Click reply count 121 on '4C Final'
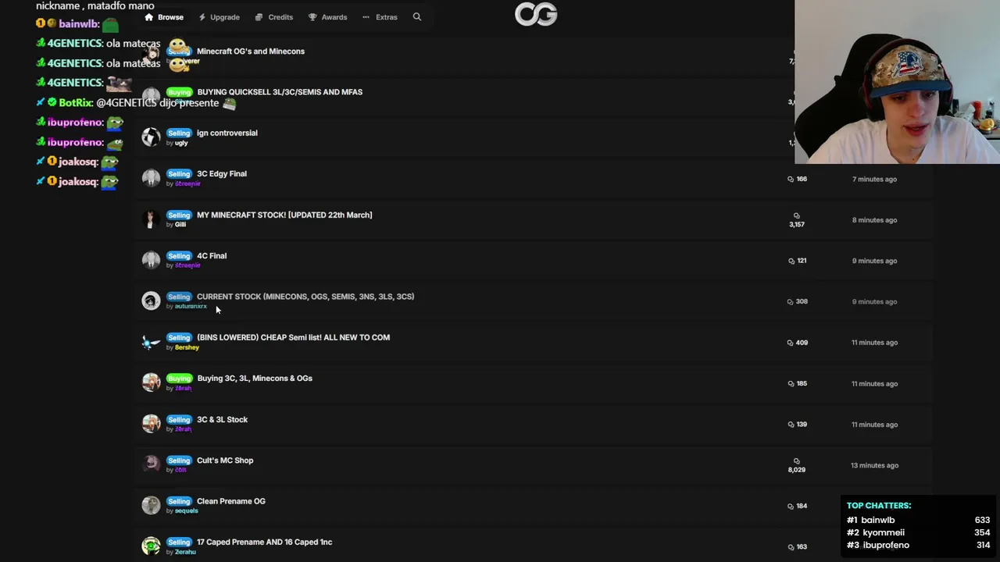The width and height of the screenshot is (1000, 562). 798,261
